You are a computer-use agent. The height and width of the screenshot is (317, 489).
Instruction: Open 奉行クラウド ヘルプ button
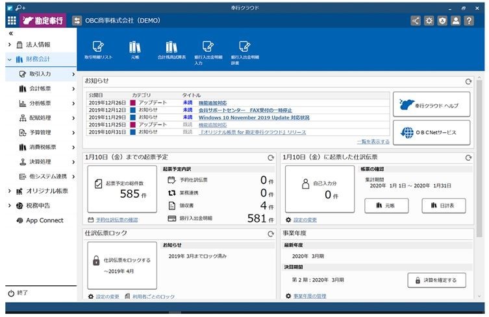431,104
